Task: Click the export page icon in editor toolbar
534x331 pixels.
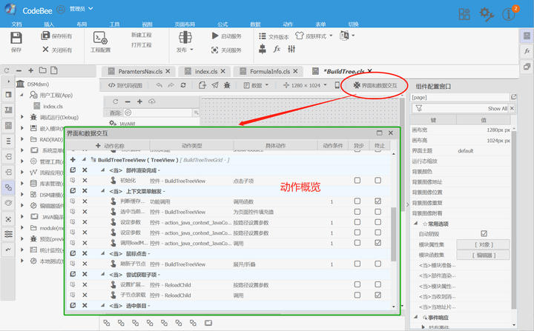Action: click(x=202, y=85)
